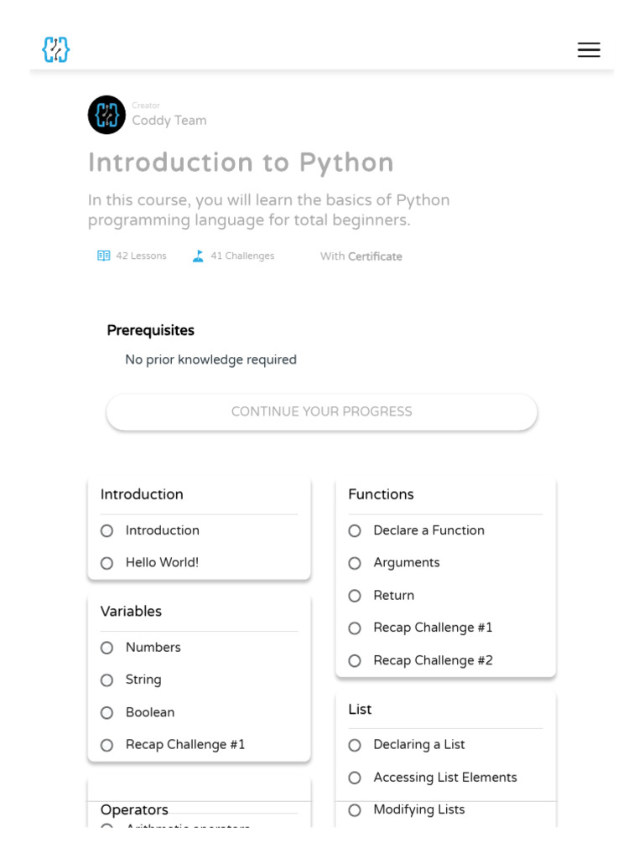
Task: Open Recap Challenge #2 under Functions
Action: 433,660
